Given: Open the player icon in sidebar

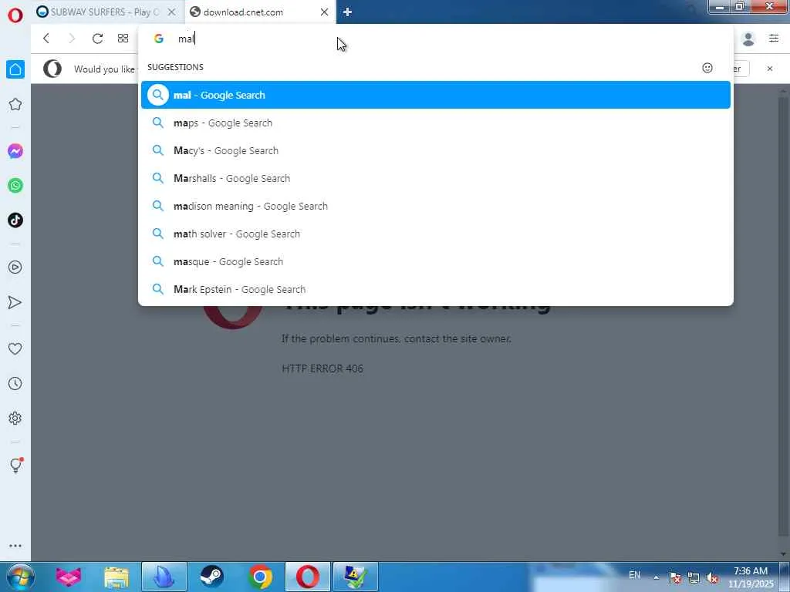Looking at the screenshot, I should pyautogui.click(x=15, y=267).
